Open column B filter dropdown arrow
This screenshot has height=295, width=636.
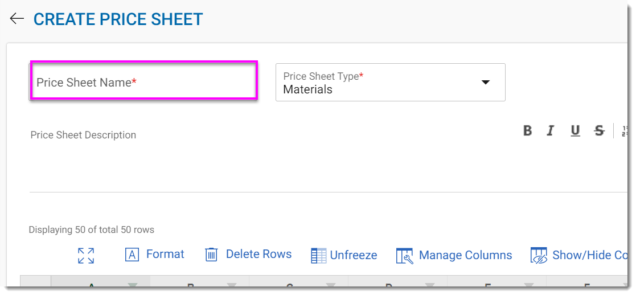tap(232, 285)
